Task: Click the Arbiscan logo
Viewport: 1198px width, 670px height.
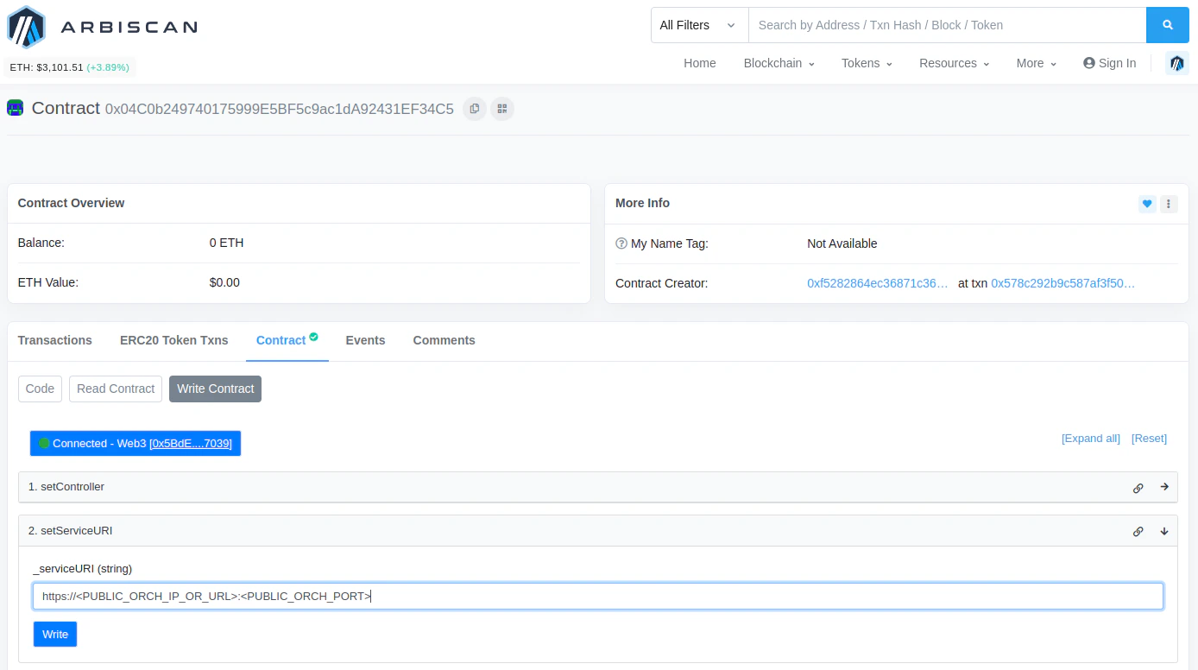Action: click(x=102, y=27)
